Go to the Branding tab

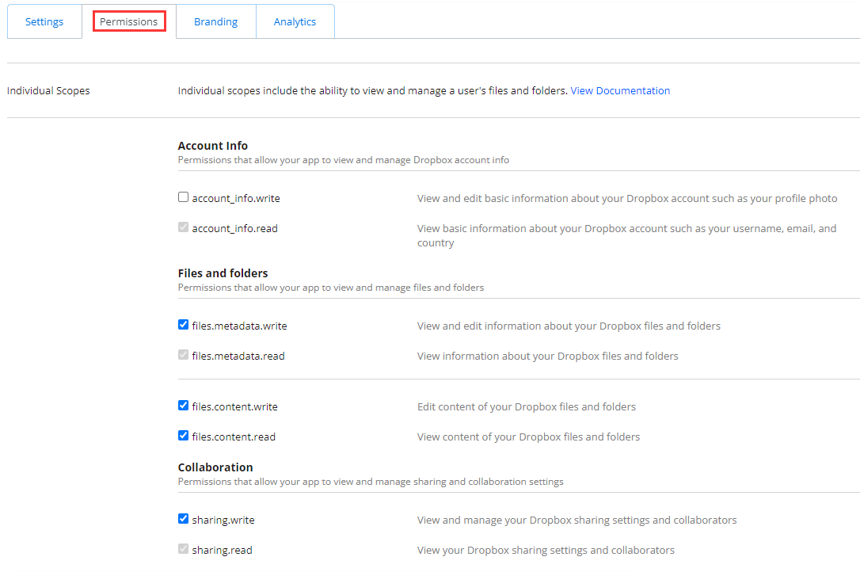click(216, 21)
